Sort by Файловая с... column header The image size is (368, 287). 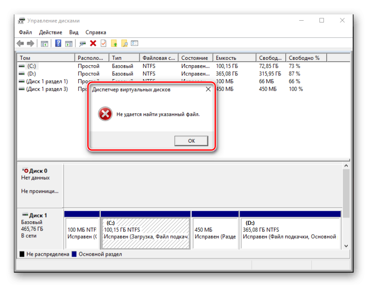tap(159, 58)
